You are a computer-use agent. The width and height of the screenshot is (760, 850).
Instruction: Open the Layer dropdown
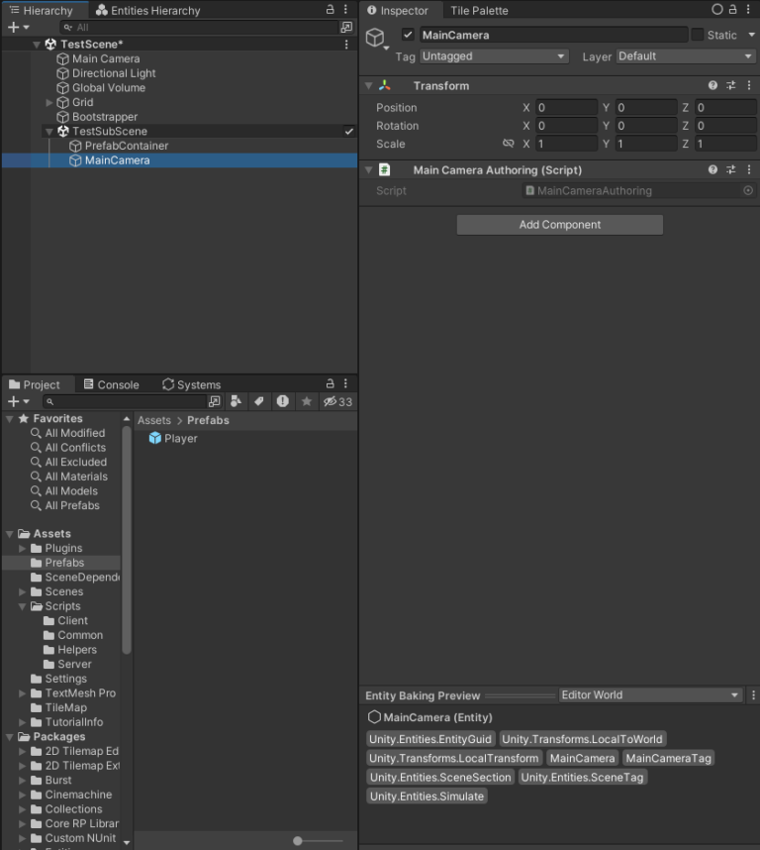tap(686, 56)
